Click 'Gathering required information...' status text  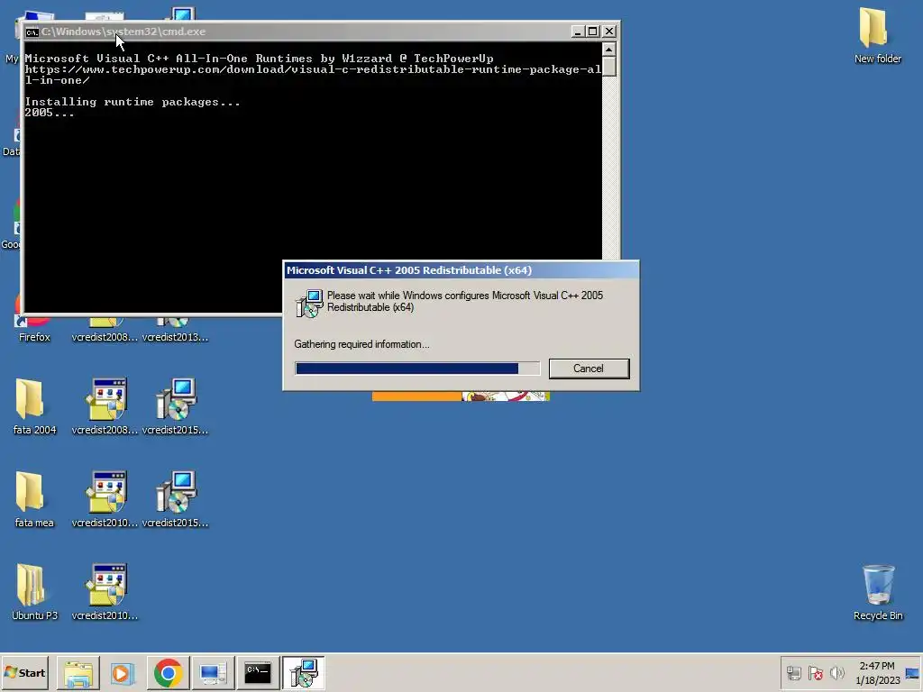[x=361, y=344]
